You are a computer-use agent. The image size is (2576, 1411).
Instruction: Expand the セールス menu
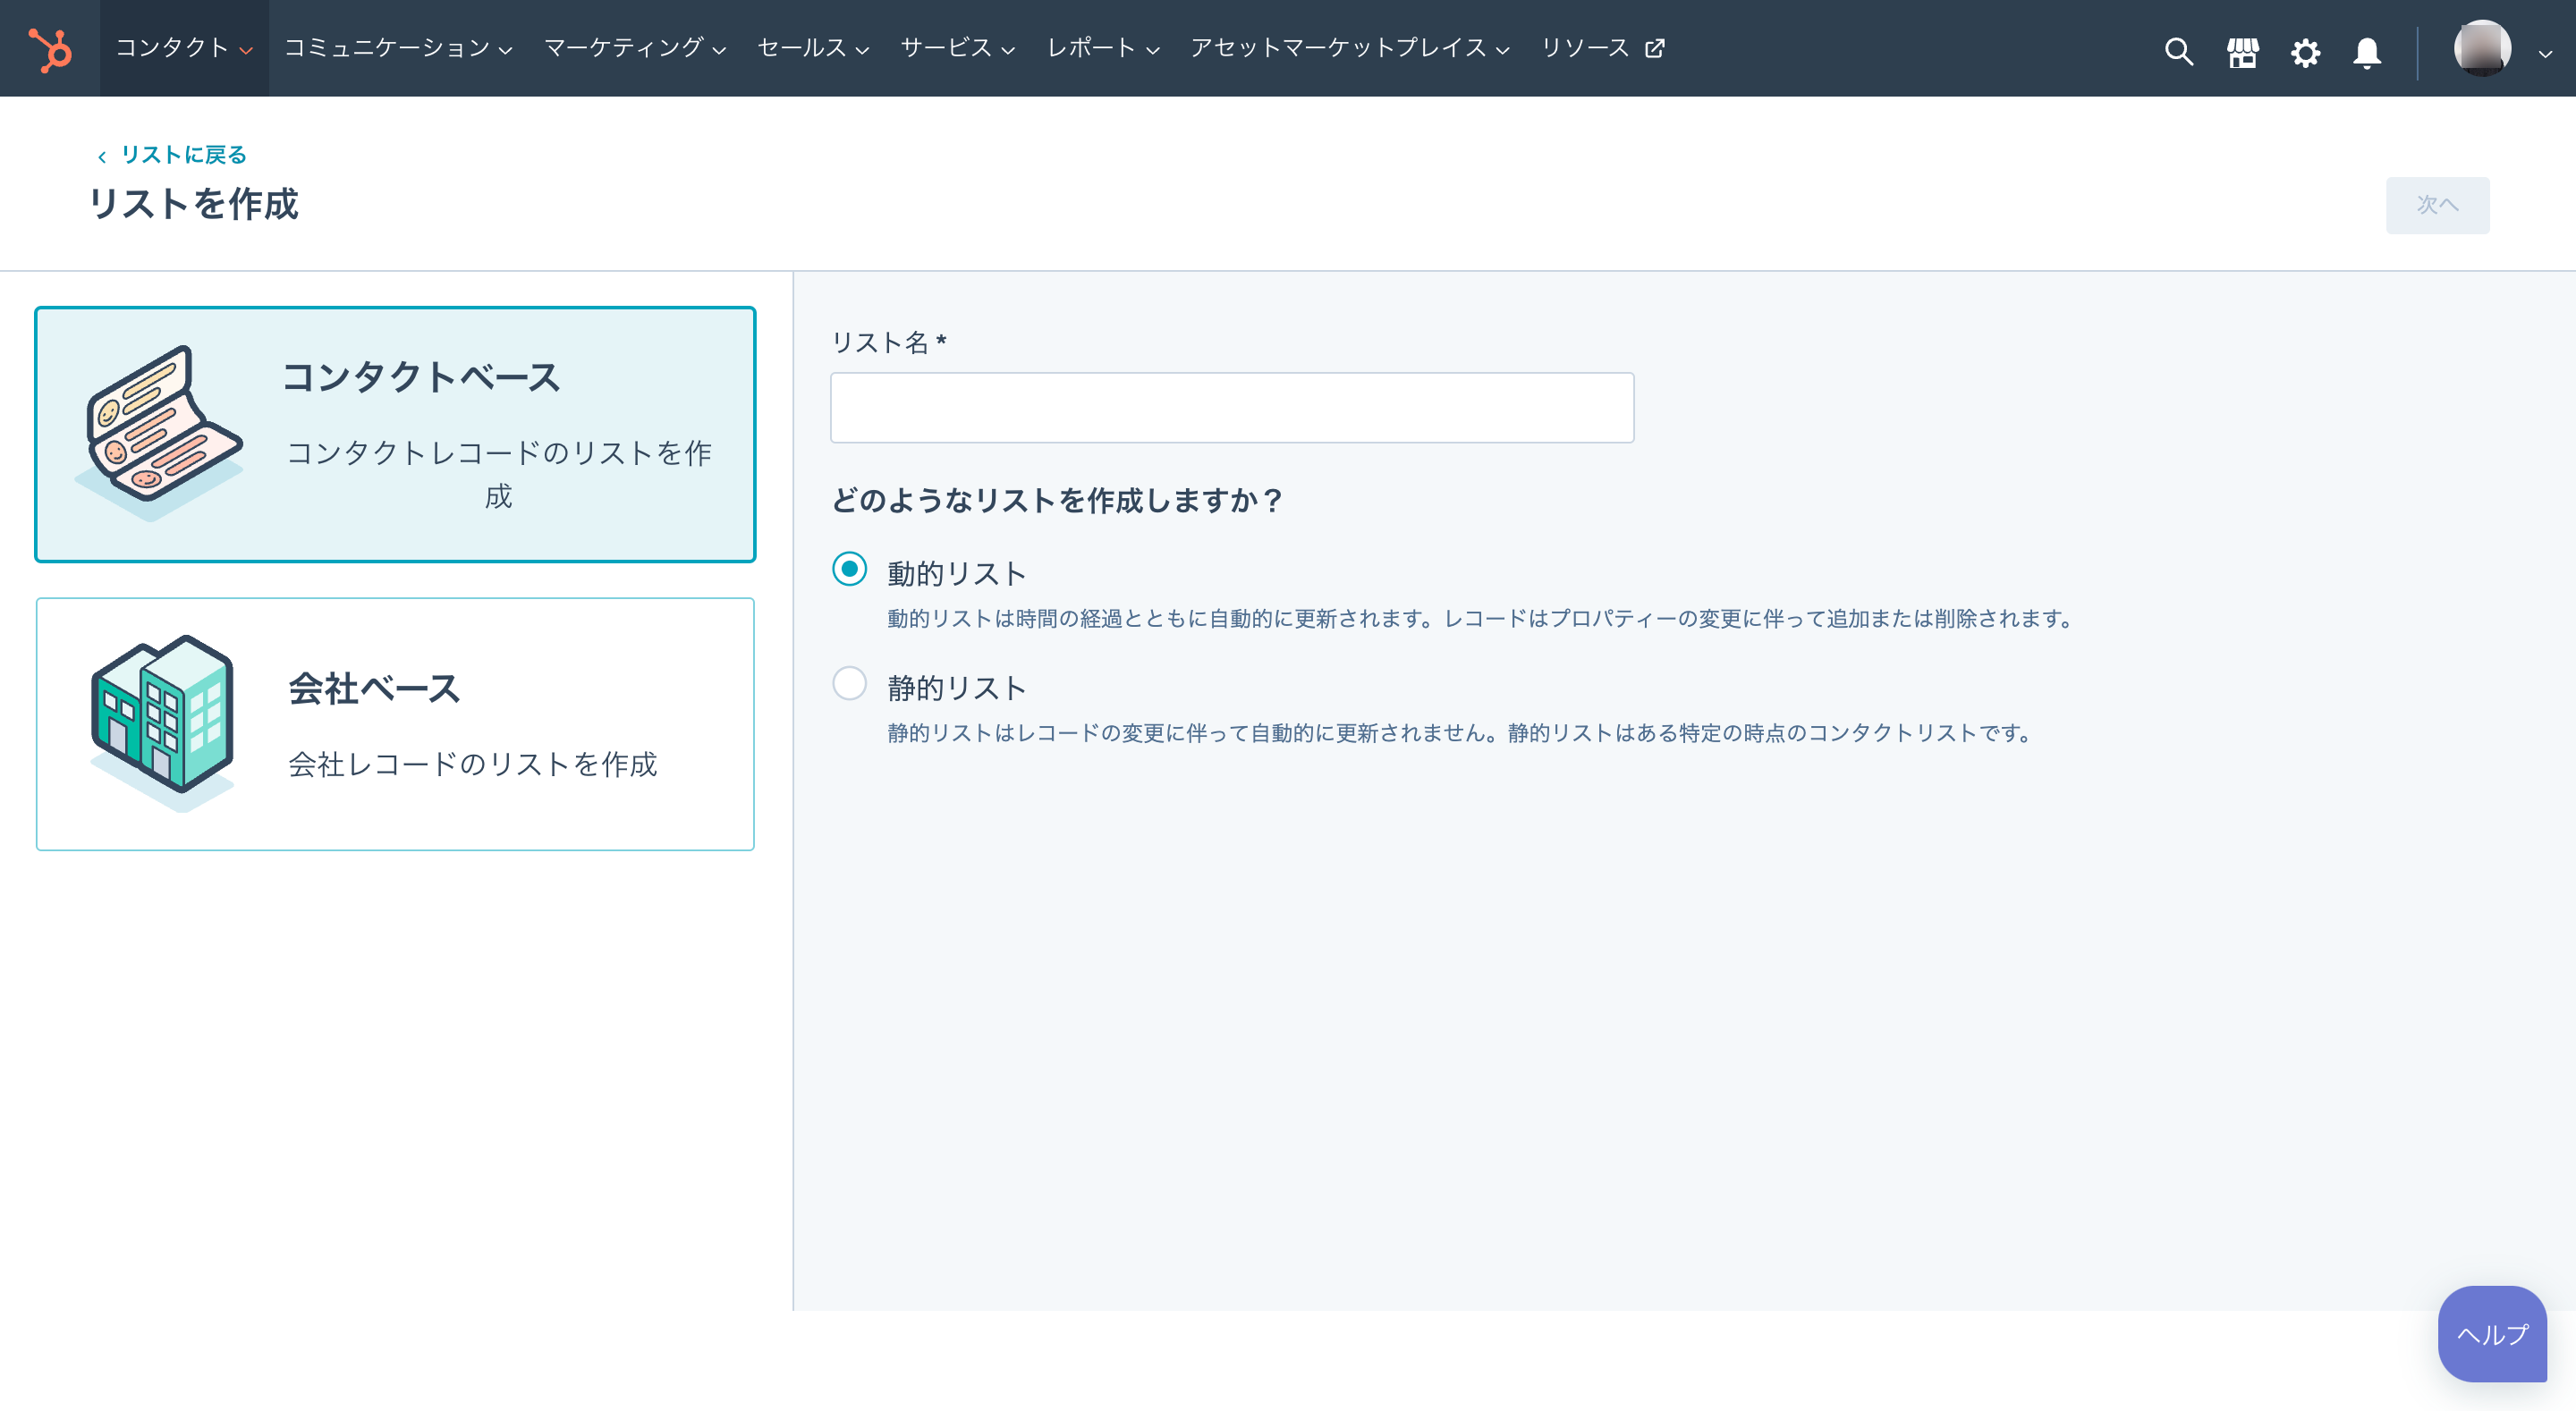(813, 48)
